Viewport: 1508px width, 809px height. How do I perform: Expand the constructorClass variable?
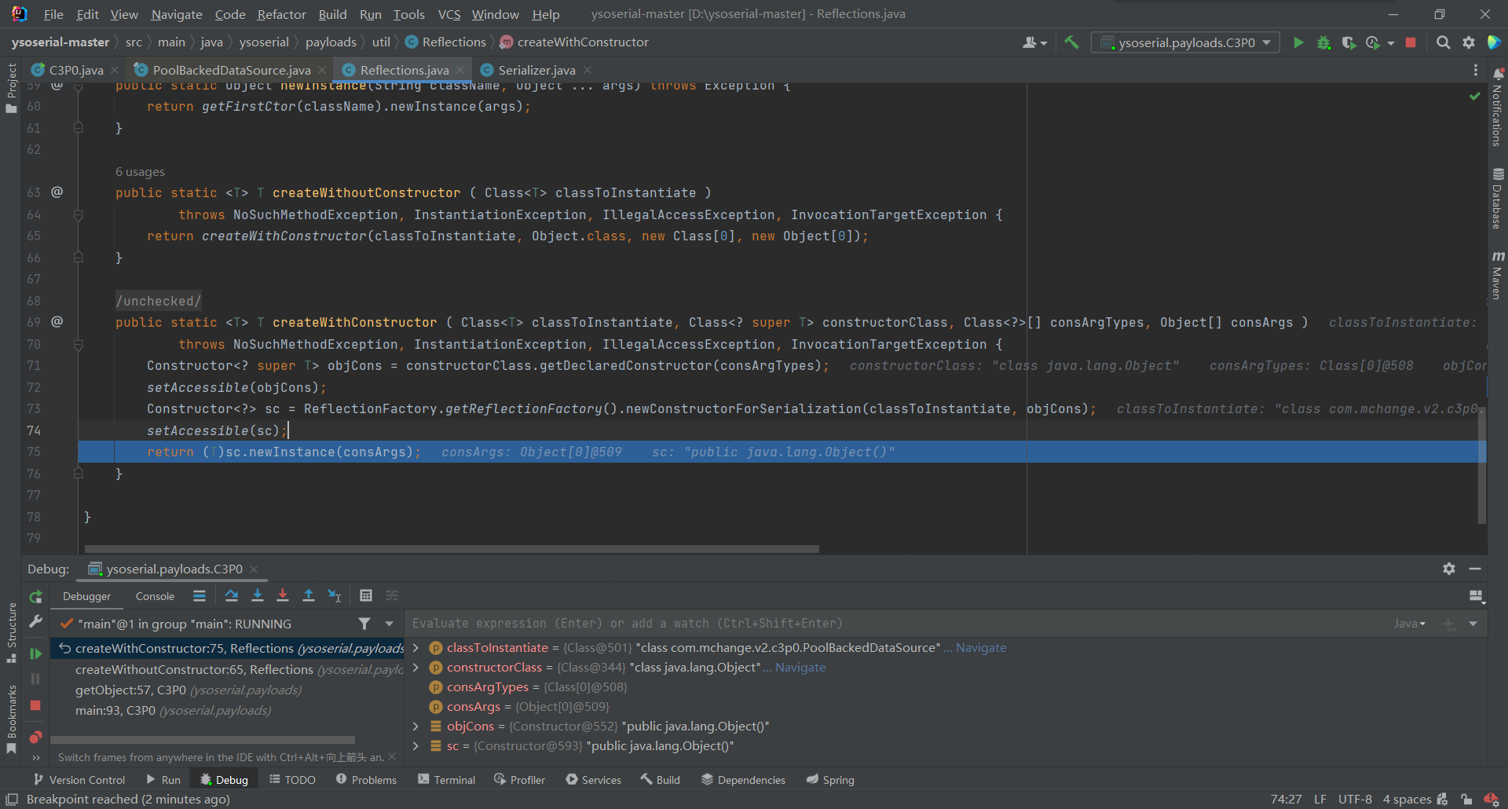[415, 668]
